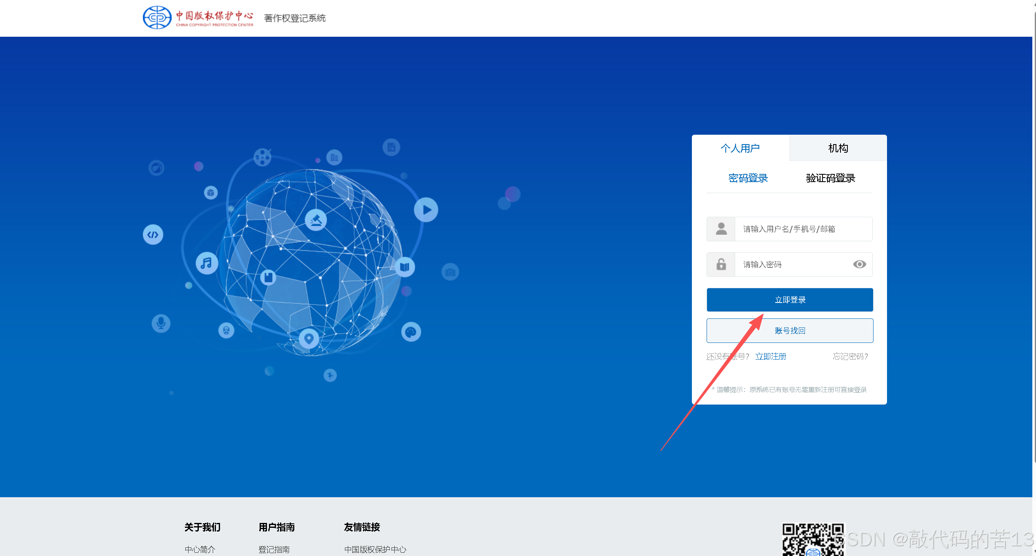Open the 立即注册 link
The width and height of the screenshot is (1036, 556).
771,356
